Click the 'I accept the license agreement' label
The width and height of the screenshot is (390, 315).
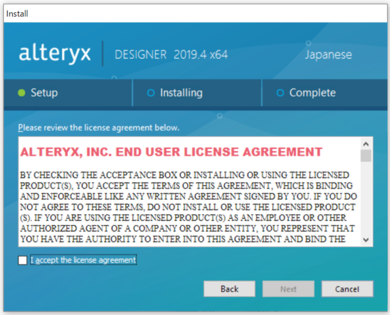point(83,260)
